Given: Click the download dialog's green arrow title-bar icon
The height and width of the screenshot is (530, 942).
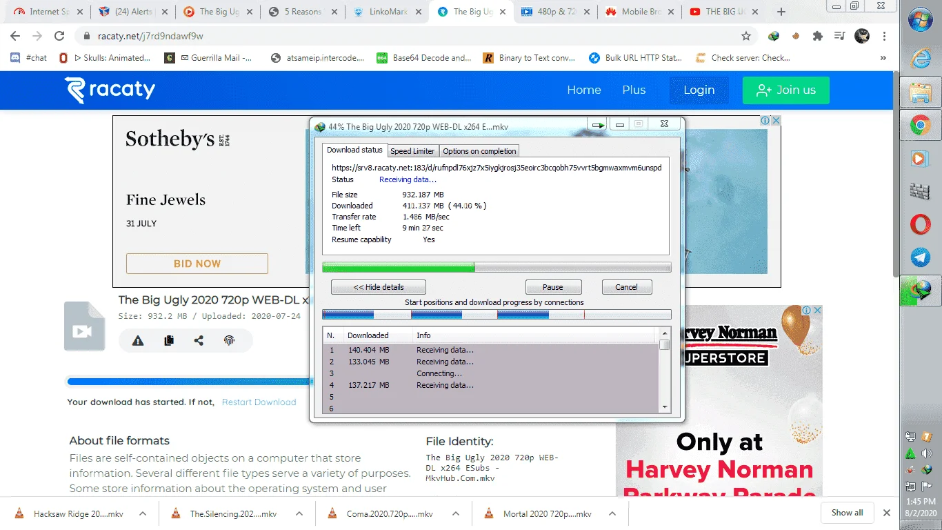Looking at the screenshot, I should 598,125.
